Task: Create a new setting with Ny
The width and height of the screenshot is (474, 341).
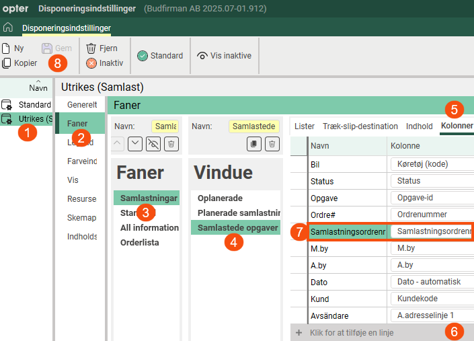Action: pos(13,48)
